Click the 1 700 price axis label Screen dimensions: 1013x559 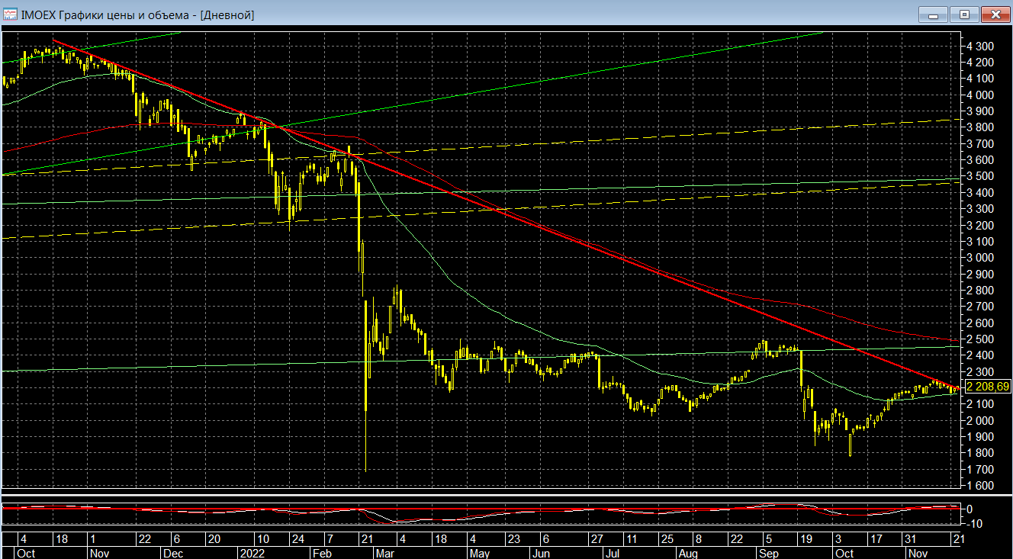[x=979, y=470]
